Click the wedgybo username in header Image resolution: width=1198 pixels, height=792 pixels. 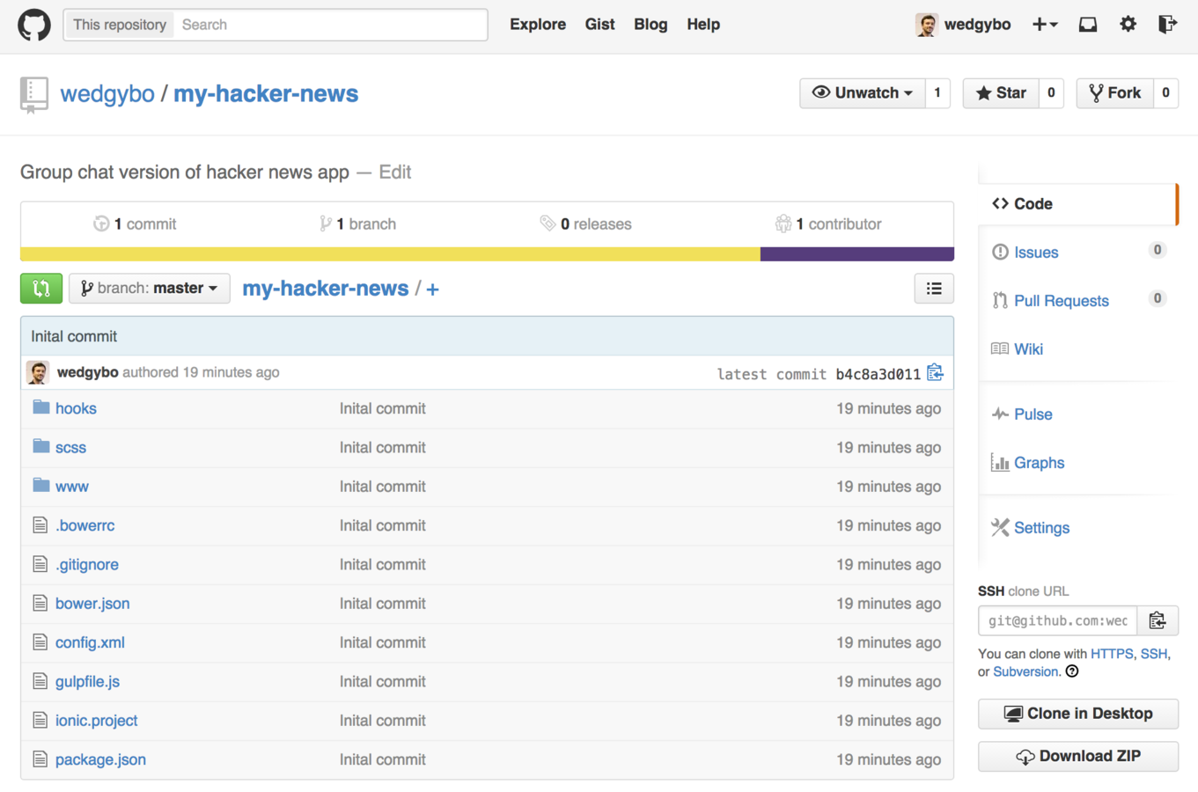pos(977,25)
